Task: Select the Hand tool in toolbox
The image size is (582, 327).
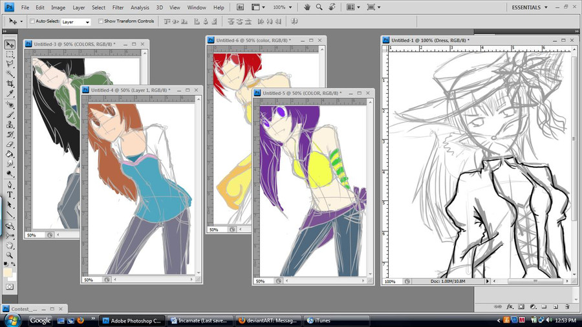Action: coord(10,246)
